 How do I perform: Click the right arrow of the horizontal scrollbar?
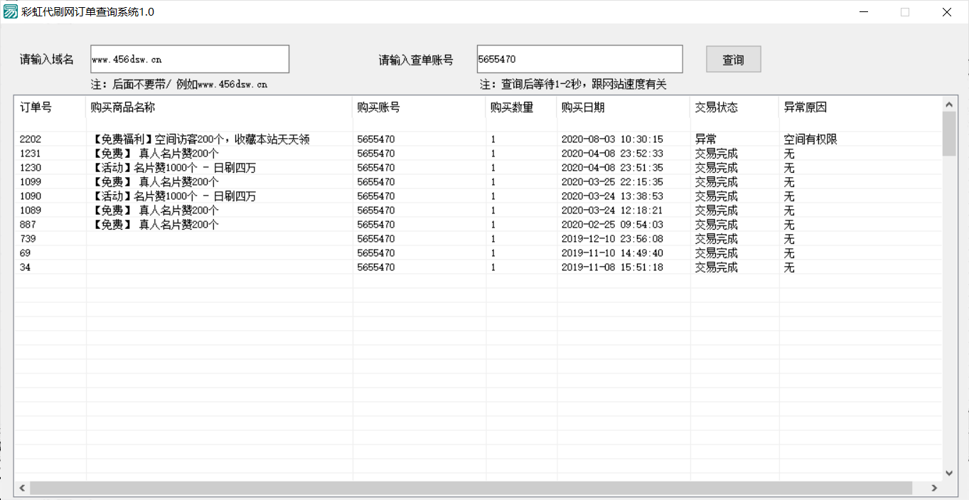coord(936,489)
